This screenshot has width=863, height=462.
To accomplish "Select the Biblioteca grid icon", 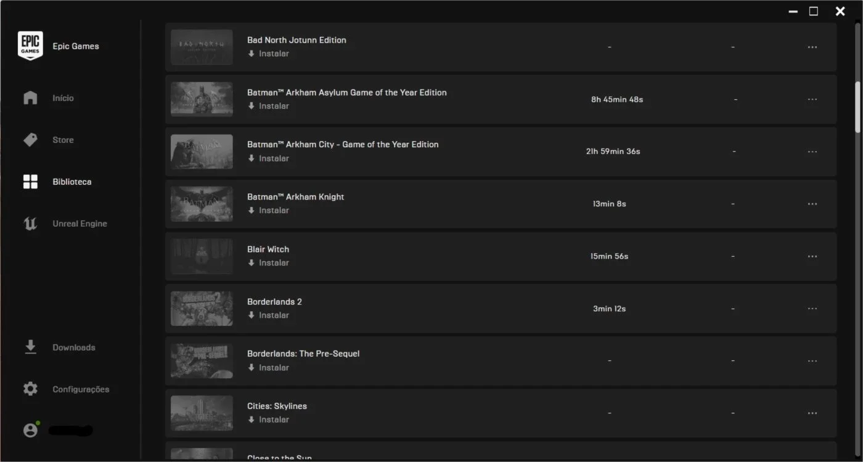I will [30, 182].
